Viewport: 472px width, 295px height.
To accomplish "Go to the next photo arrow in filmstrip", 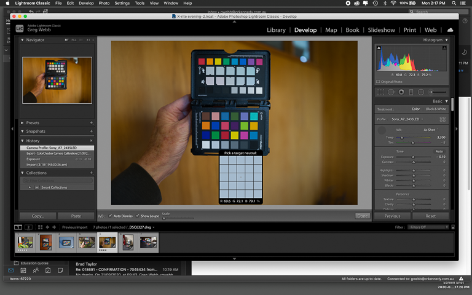I will [x=54, y=227].
